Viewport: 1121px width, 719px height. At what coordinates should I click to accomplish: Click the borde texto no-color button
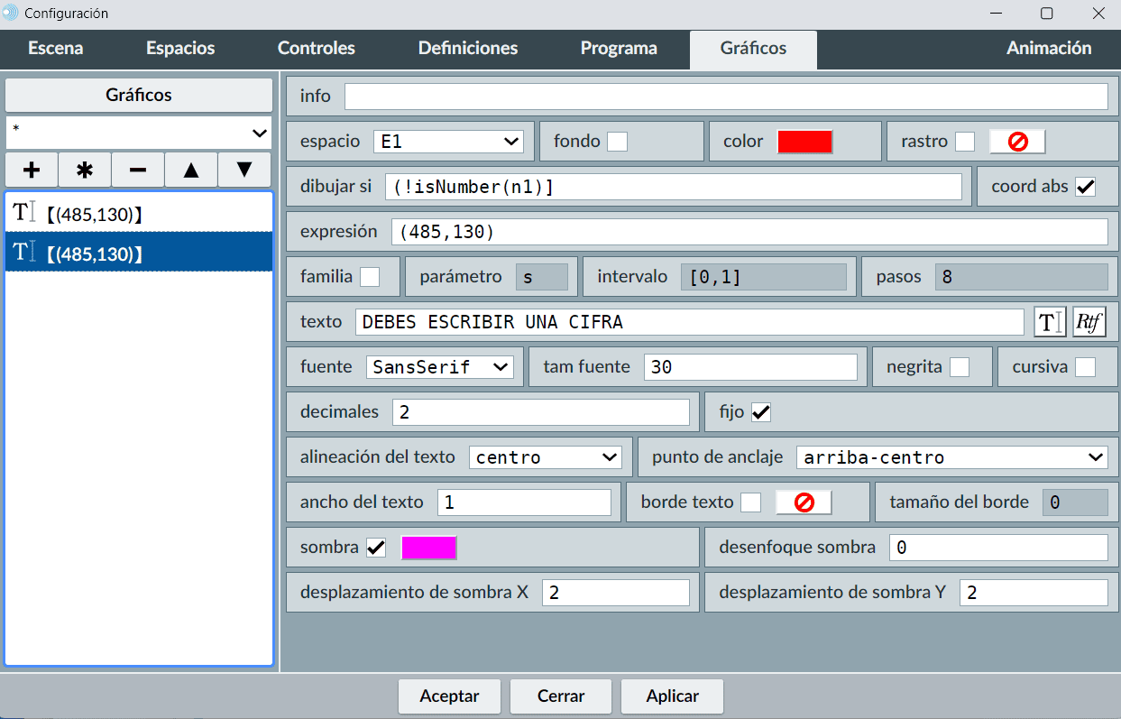click(804, 502)
